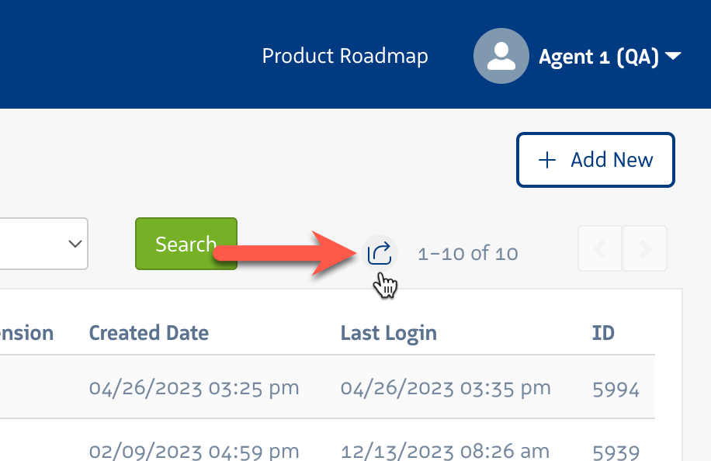Click the partially visible Extension column header

coord(26,333)
